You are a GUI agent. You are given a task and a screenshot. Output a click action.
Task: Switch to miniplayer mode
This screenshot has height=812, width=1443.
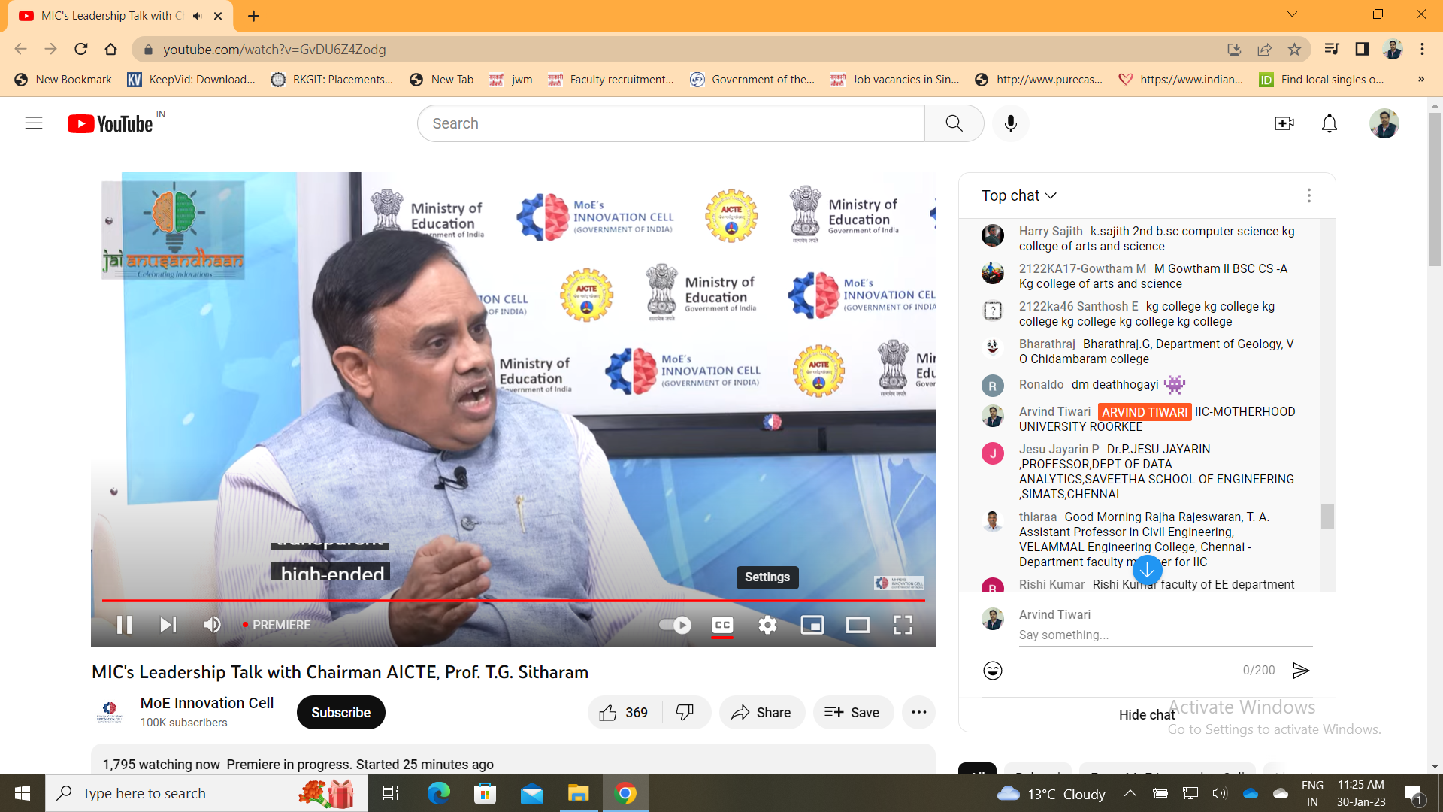pyautogui.click(x=812, y=625)
